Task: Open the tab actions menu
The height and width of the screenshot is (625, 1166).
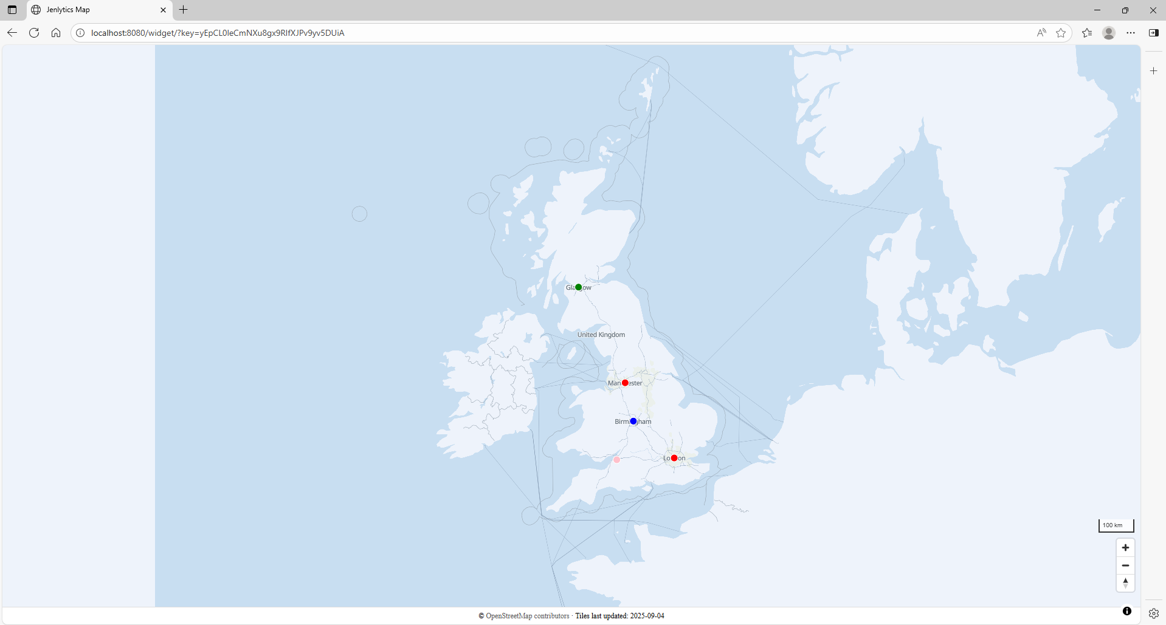Action: coord(12,10)
